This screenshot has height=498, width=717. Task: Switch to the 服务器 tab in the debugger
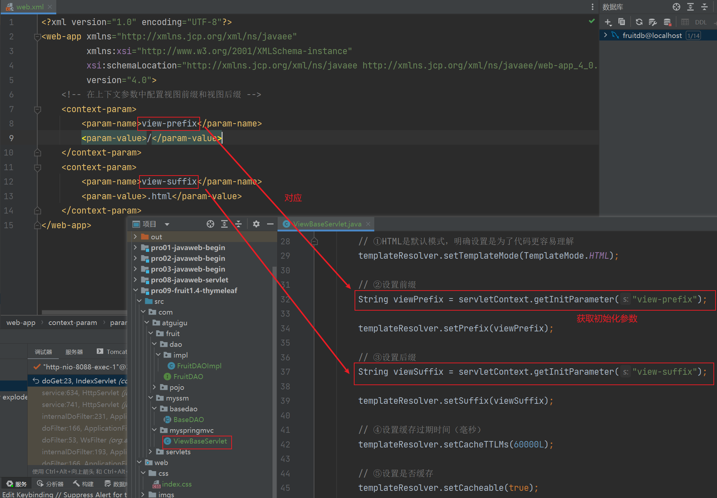click(x=74, y=351)
